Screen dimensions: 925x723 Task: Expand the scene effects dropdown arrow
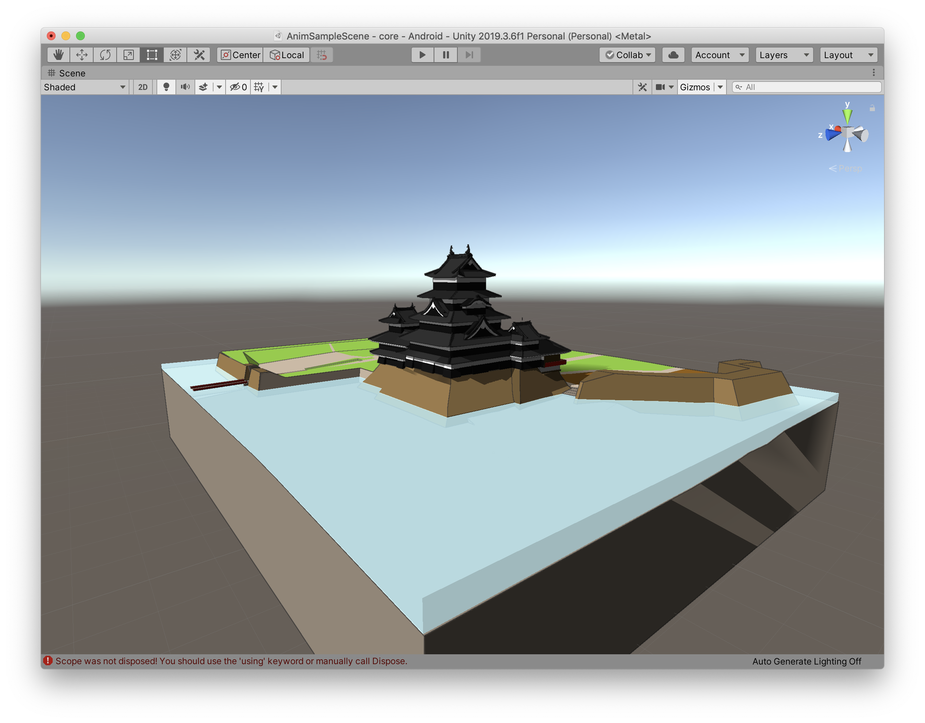[219, 87]
